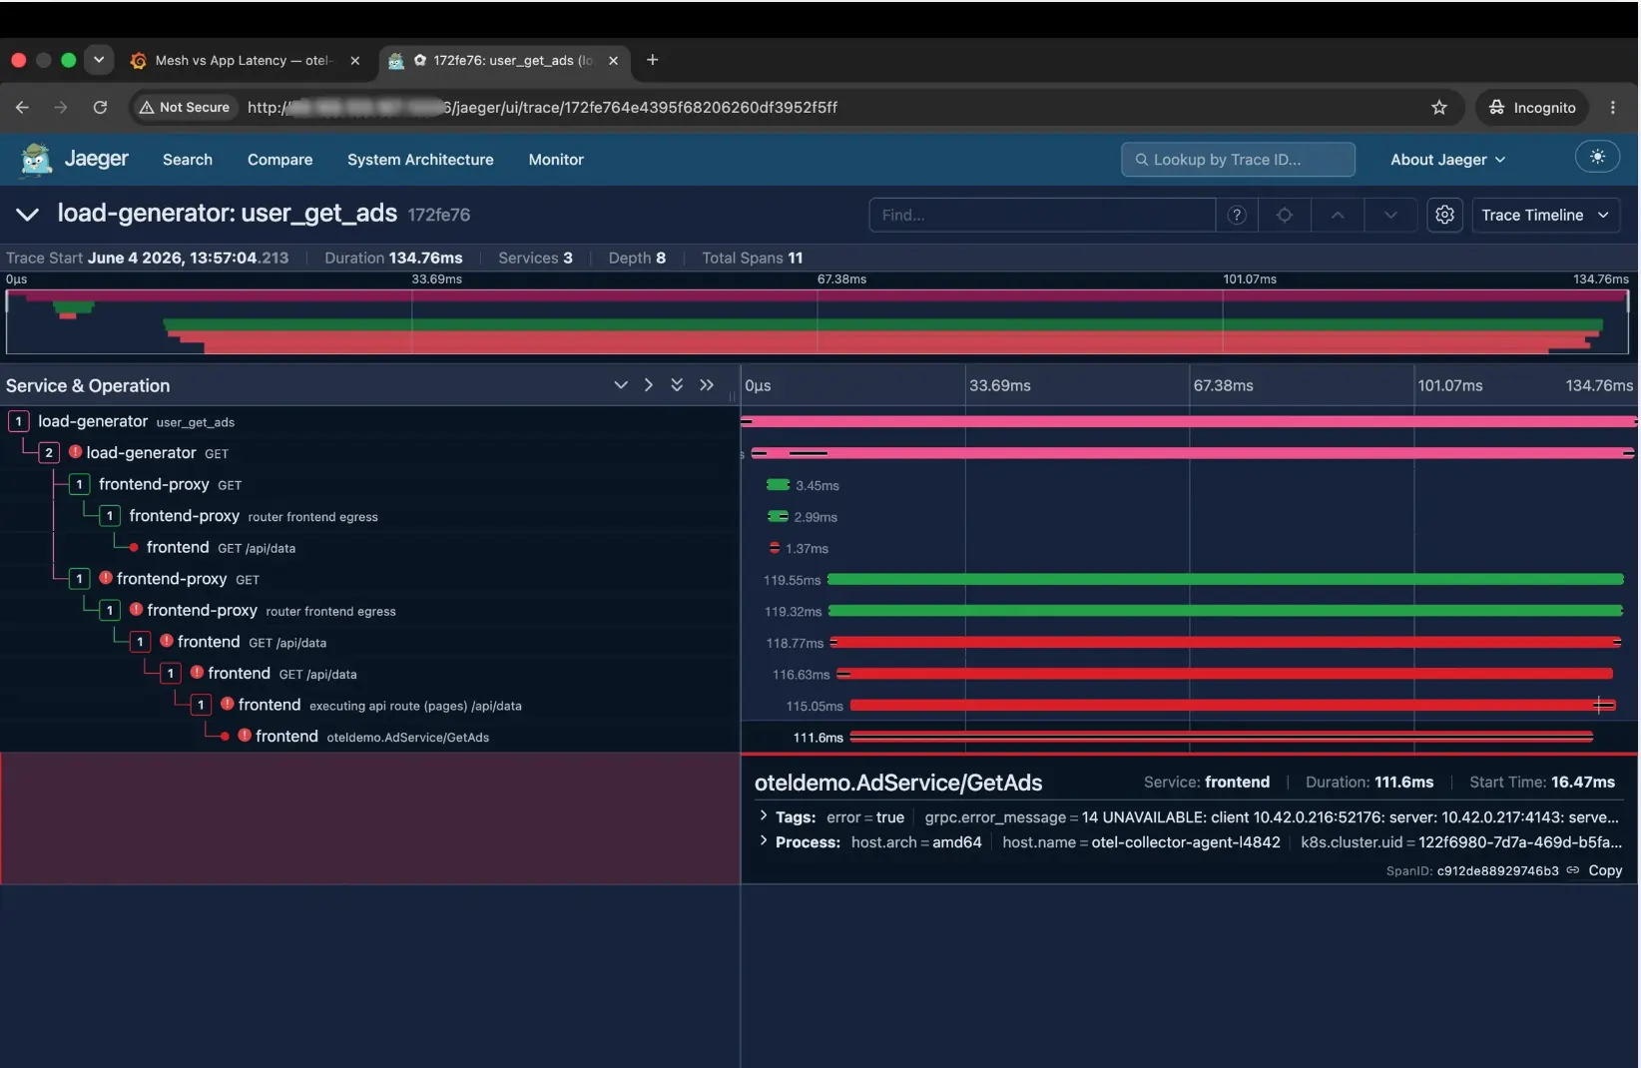Reload the page in the browser
Screen dimensions: 1641x1068
100,107
